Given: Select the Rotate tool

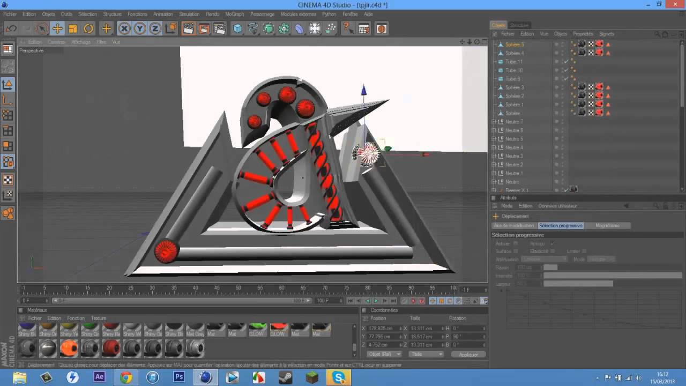Looking at the screenshot, I should click(88, 28).
